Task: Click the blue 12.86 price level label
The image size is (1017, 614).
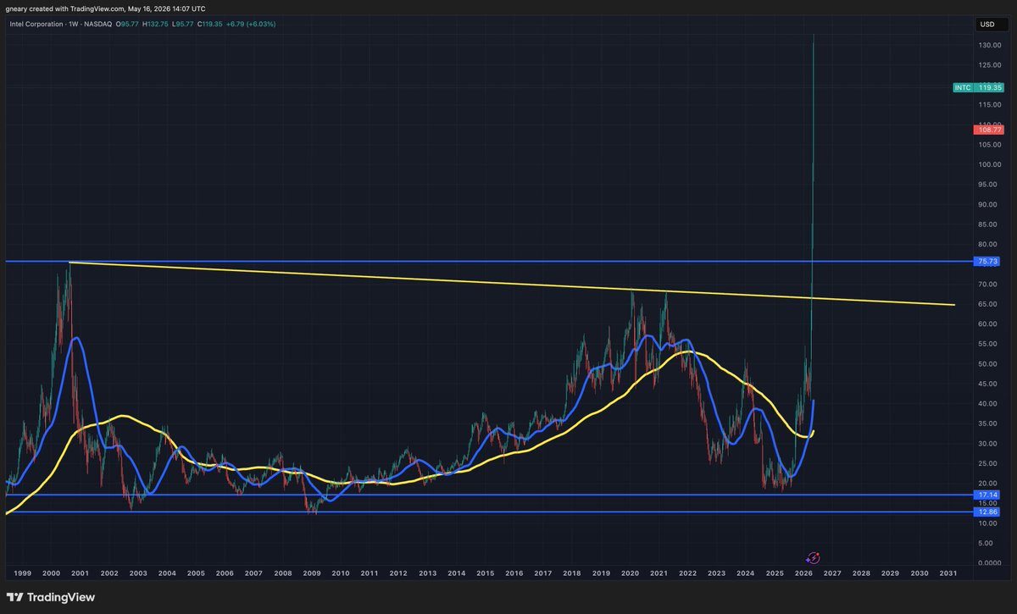Action: coord(988,512)
